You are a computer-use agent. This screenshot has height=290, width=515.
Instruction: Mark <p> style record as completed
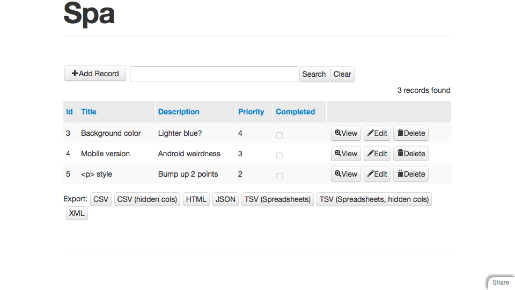pos(279,176)
